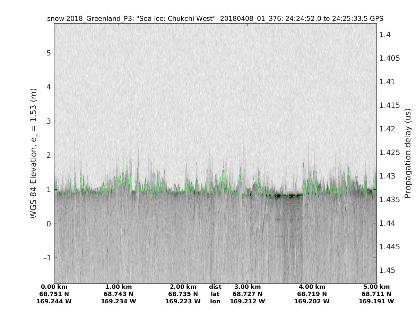The image size is (416, 312).
Task: Click the "68.743 N" latitude label
Action: tap(119, 294)
